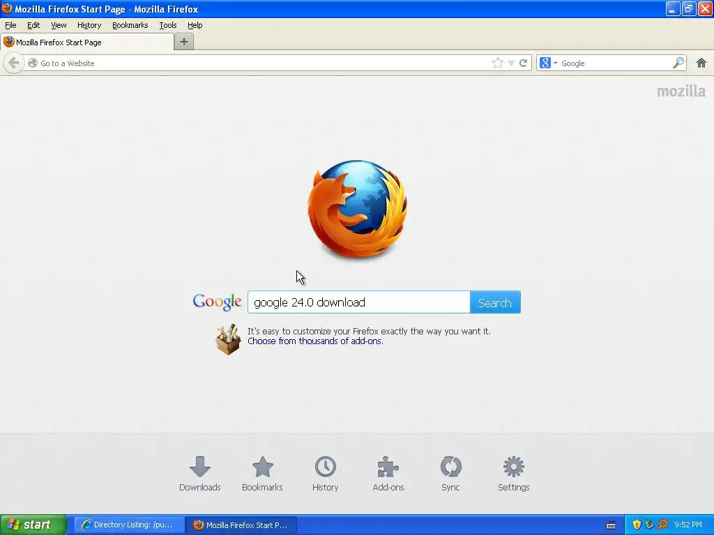Open the Google search engine selector
This screenshot has height=535, width=714.
point(548,63)
